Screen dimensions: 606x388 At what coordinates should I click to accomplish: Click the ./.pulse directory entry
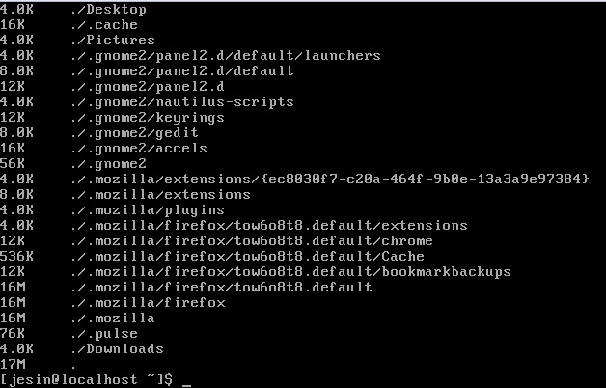[x=104, y=334]
